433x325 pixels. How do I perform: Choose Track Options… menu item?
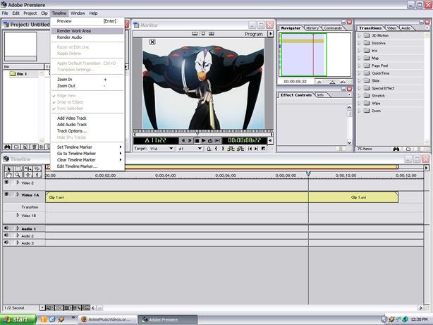pos(87,131)
